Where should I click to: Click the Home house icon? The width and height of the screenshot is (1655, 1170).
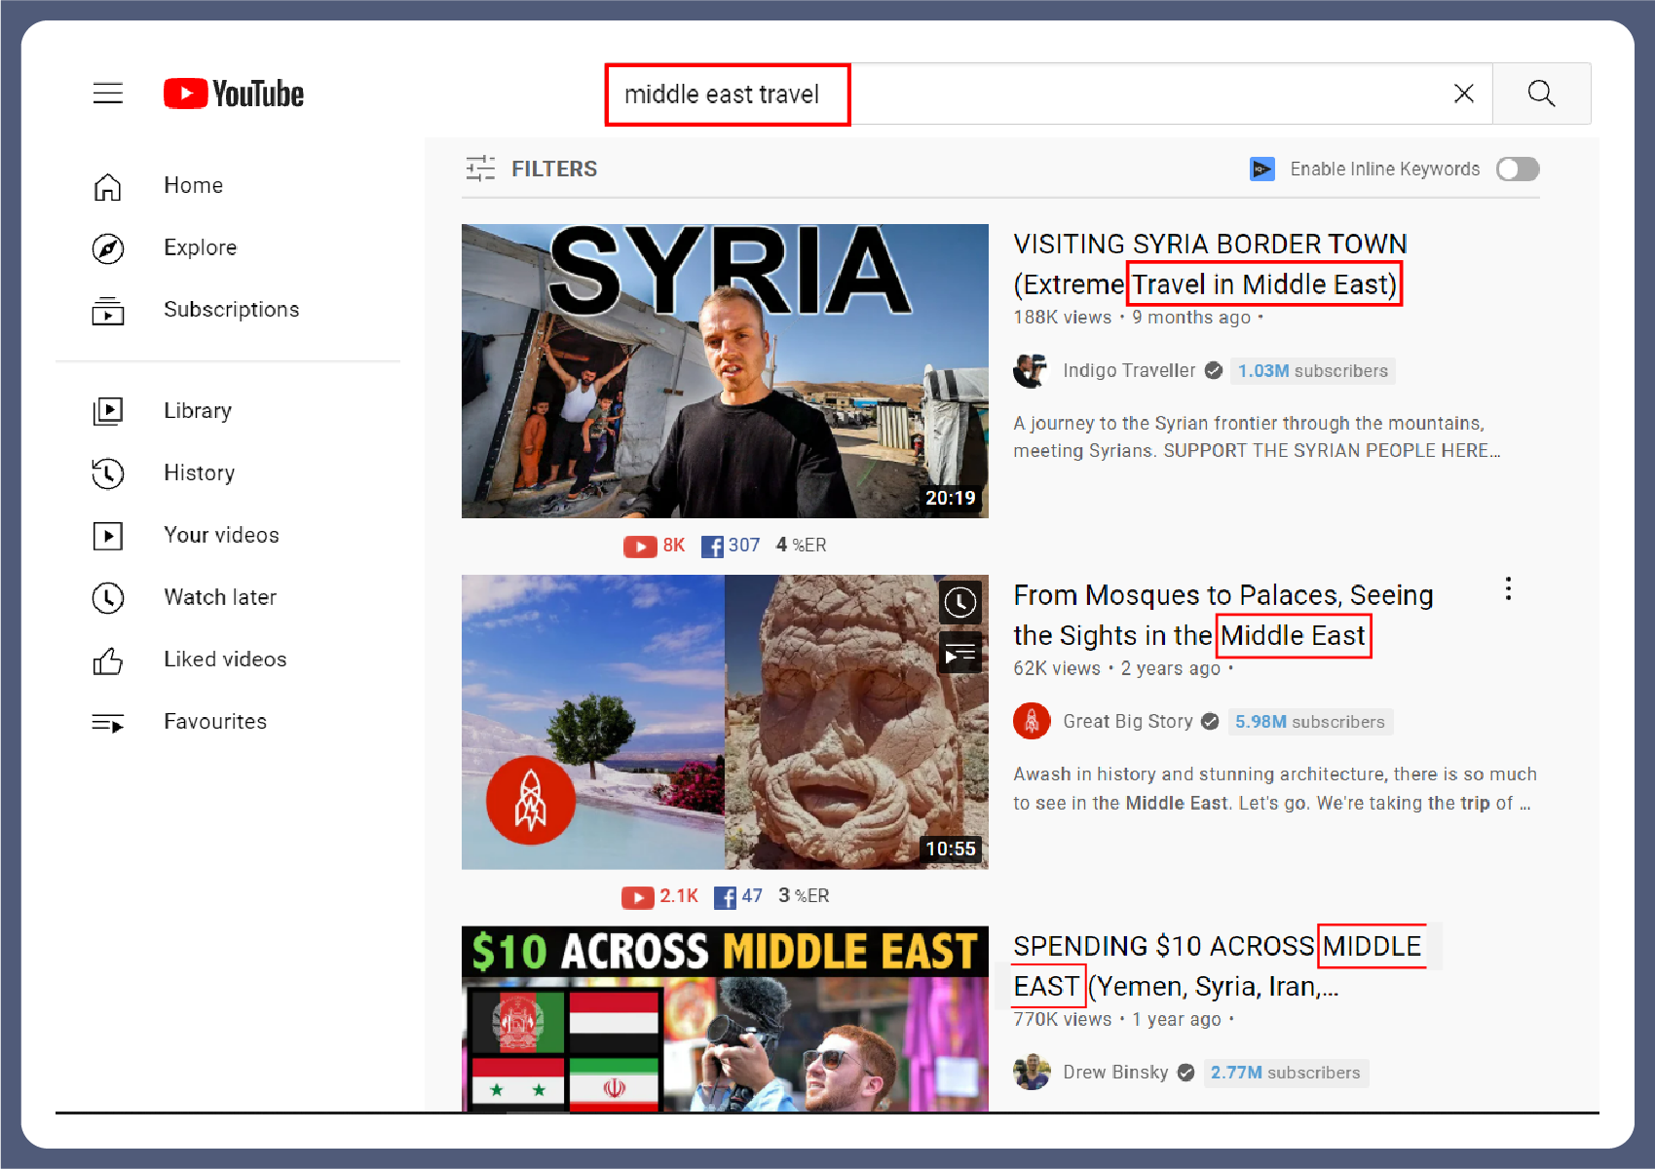point(108,186)
